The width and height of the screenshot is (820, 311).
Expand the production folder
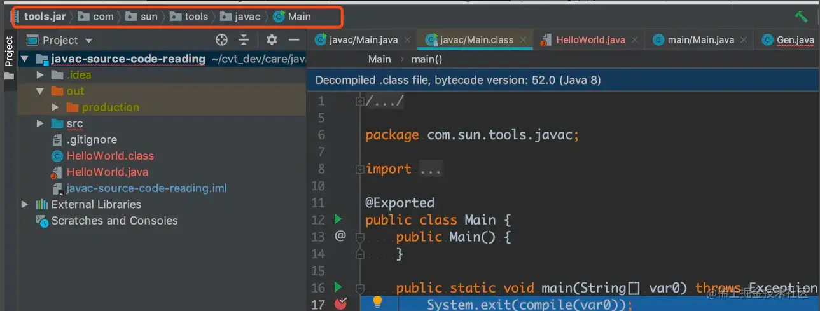coord(56,107)
